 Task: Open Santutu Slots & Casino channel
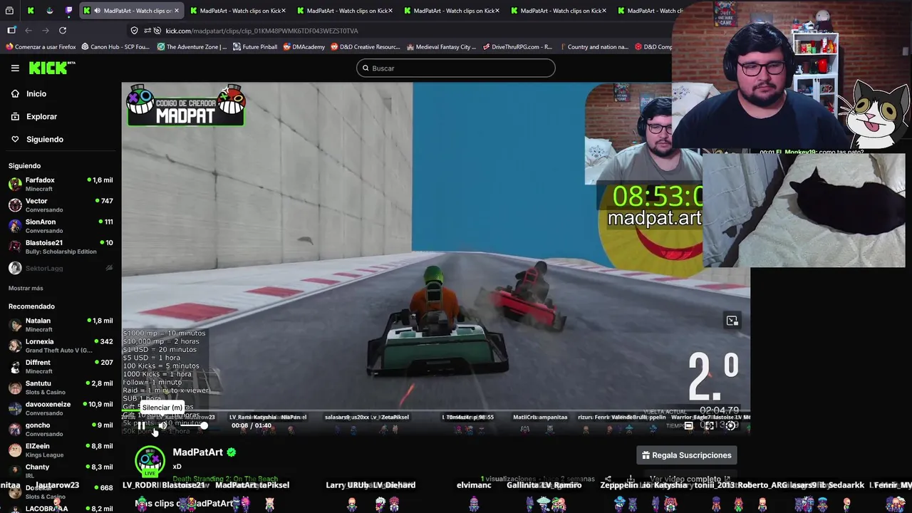point(61,387)
